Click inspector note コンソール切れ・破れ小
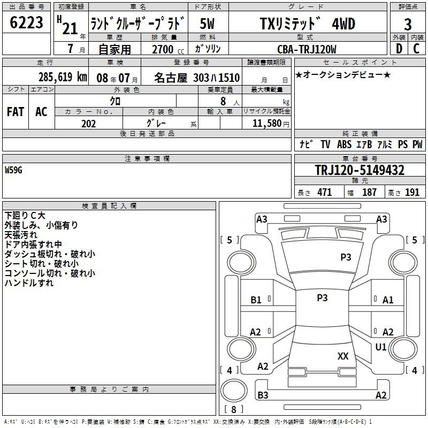 click(x=50, y=273)
